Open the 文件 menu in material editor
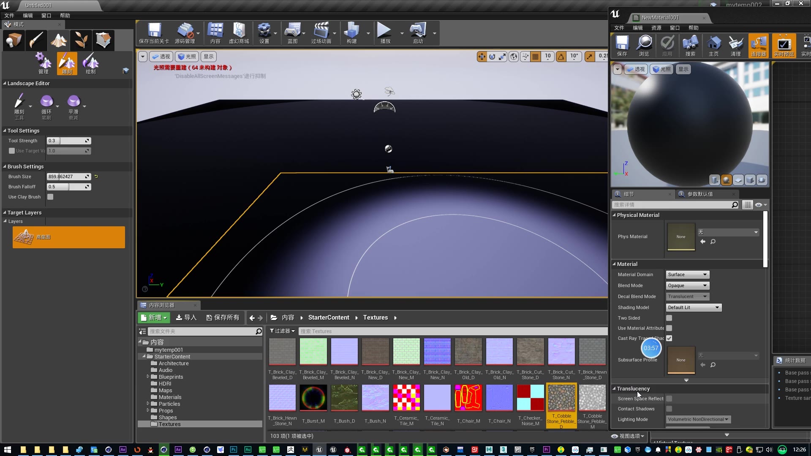 tap(619, 27)
